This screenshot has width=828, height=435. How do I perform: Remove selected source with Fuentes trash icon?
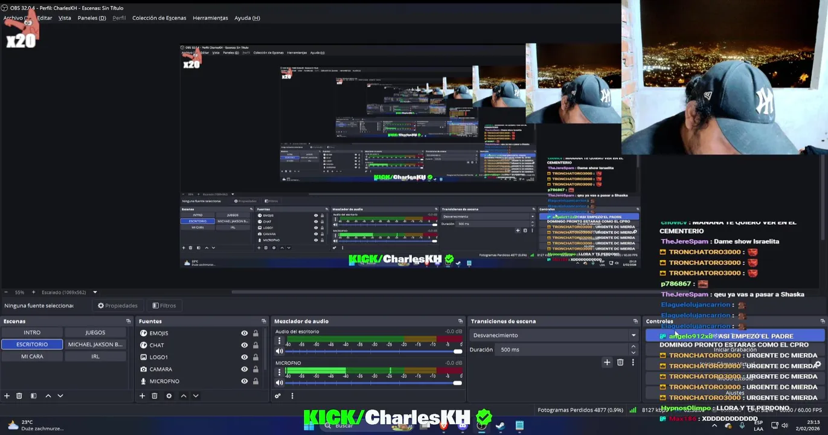pos(155,396)
